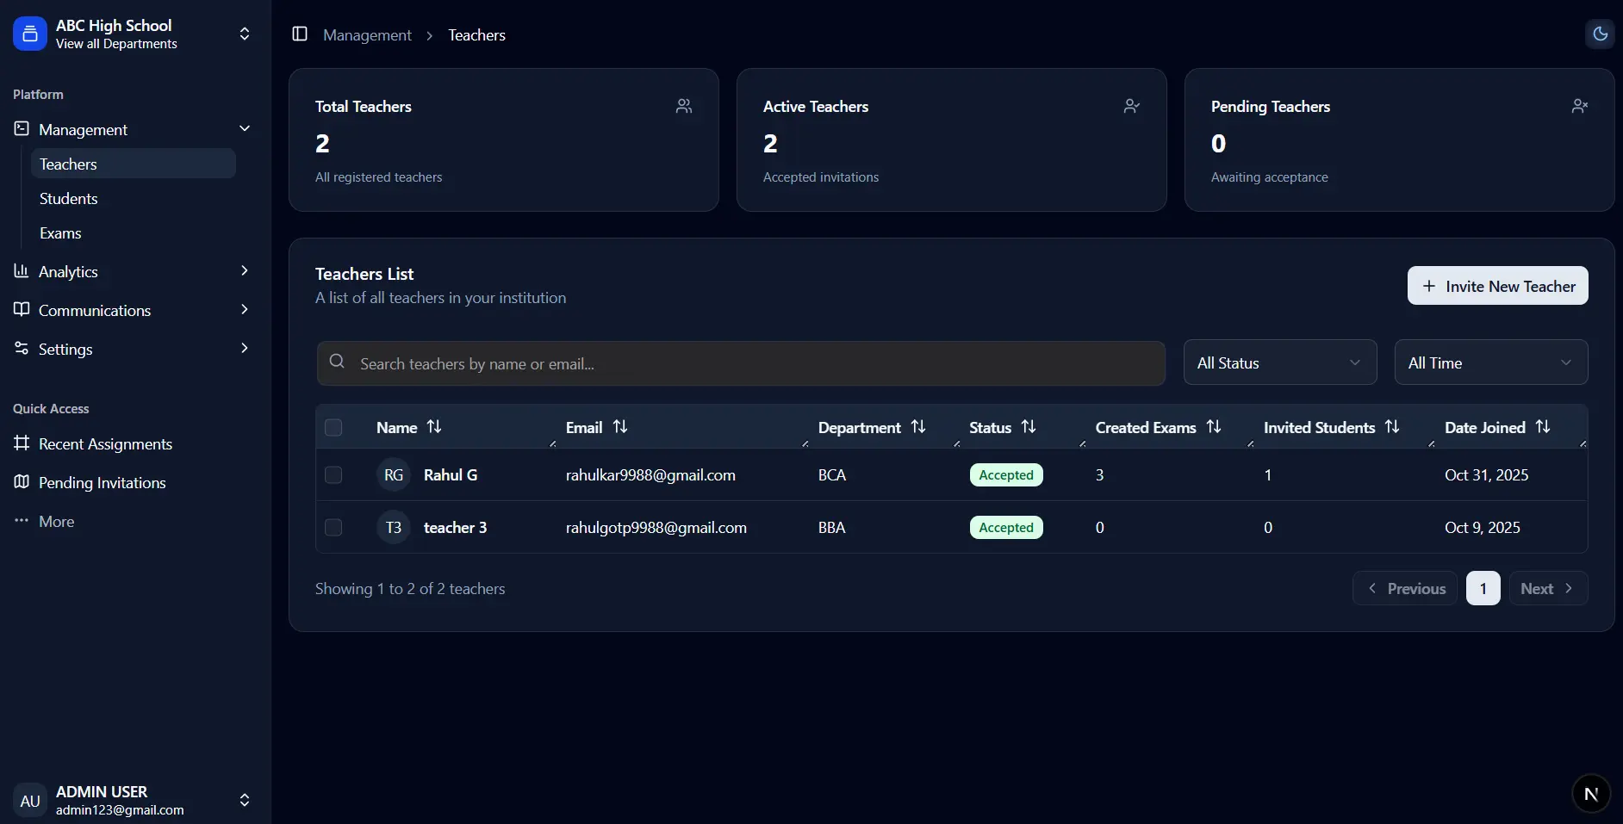The image size is (1623, 824).
Task: Select the Analytics icon in the sidebar
Action: [x=22, y=271]
